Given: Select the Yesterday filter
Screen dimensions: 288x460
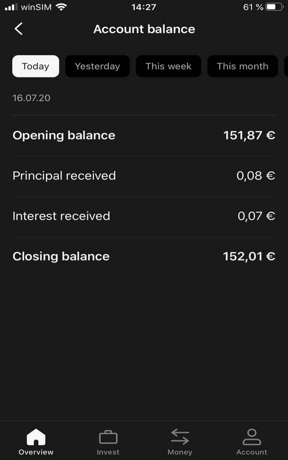Looking at the screenshot, I should click(x=98, y=66).
